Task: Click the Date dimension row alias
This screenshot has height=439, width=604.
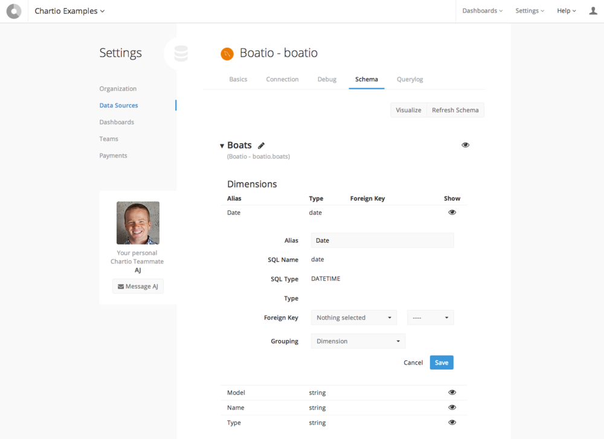Action: pyautogui.click(x=234, y=213)
